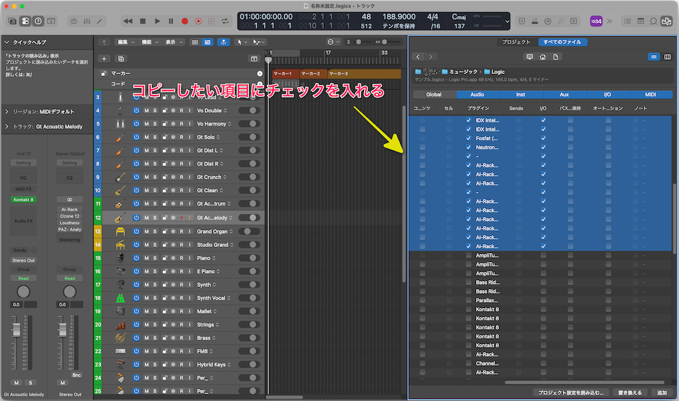Viewport: 679px width, 401px height.
Task: Open the pointer tool dropdown
Action: pyautogui.click(x=242, y=42)
